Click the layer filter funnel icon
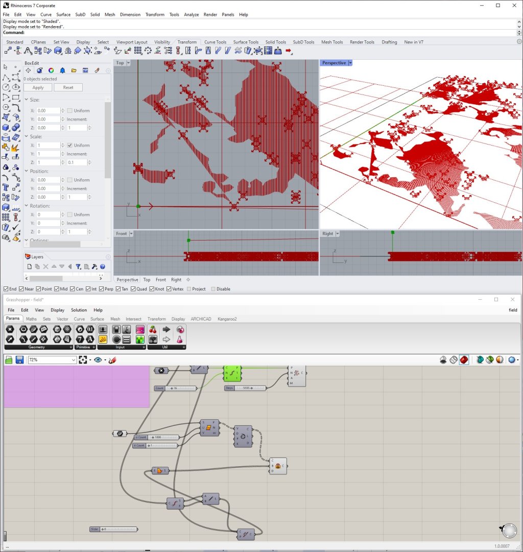The height and width of the screenshot is (552, 523). point(78,267)
